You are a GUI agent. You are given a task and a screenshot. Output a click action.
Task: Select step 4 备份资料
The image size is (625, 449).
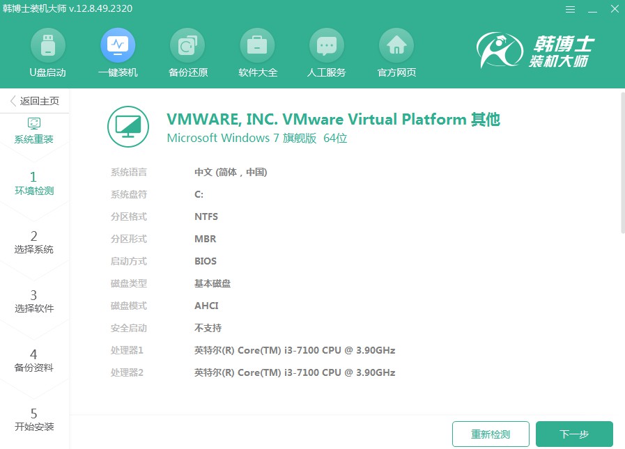click(34, 361)
